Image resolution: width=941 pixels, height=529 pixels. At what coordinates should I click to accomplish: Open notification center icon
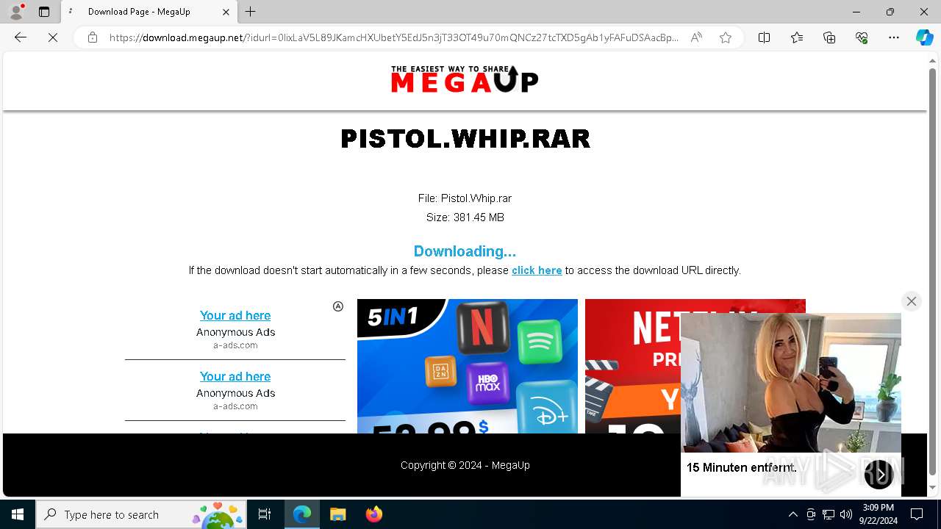point(917,514)
